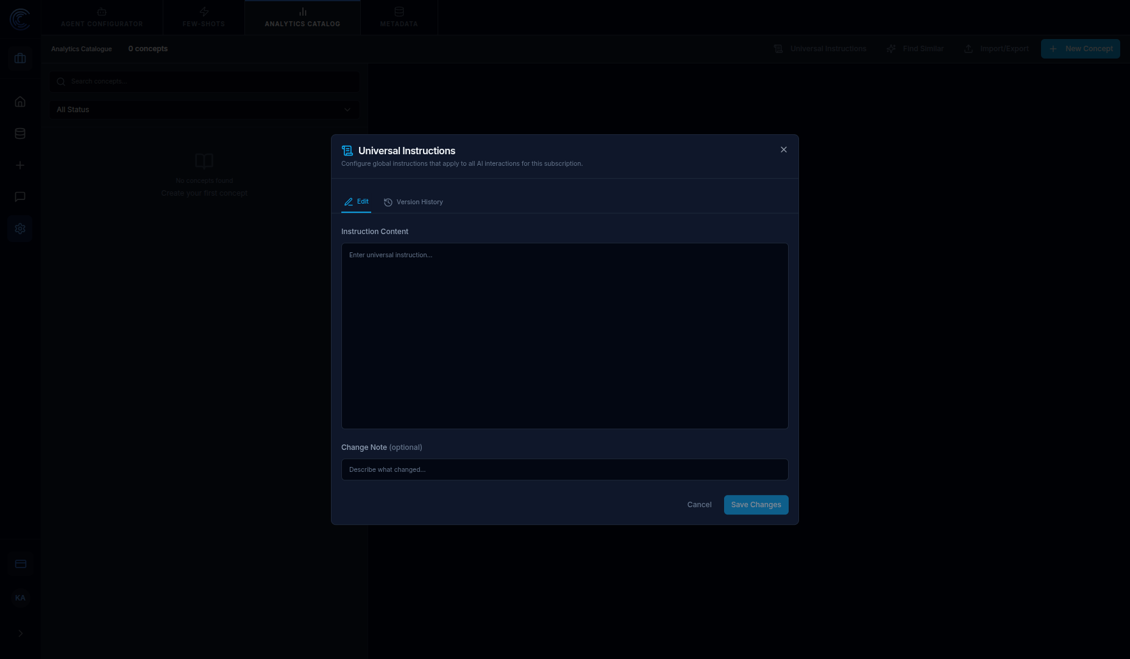This screenshot has width=1130, height=659.
Task: Click the lightning icon above Few-Shots
Action: [204, 12]
